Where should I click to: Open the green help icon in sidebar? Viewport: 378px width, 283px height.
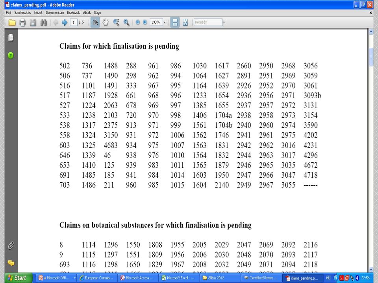[11, 55]
